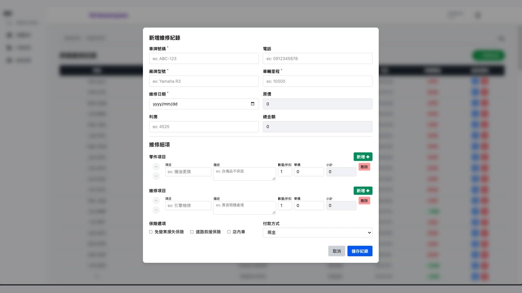Click the 維修細項 section heading
The image size is (522, 293).
(160, 145)
